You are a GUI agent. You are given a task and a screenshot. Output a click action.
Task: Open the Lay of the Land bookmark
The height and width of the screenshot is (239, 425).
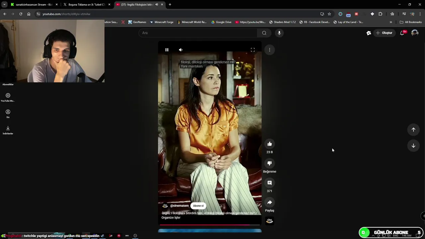click(348, 22)
